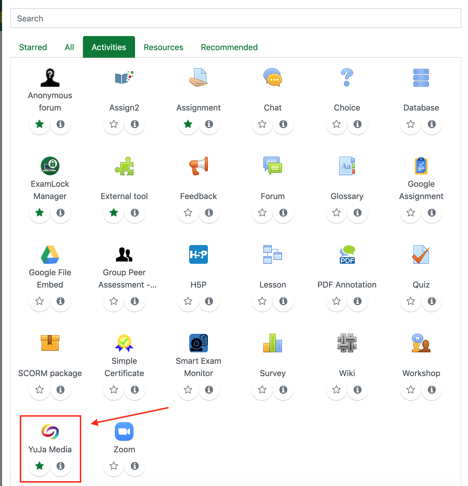Select the PDF Annotation icon

[x=347, y=254]
